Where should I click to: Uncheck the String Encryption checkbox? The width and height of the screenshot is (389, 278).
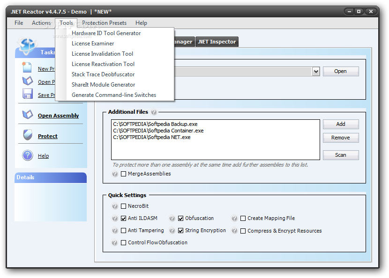[x=180, y=230]
